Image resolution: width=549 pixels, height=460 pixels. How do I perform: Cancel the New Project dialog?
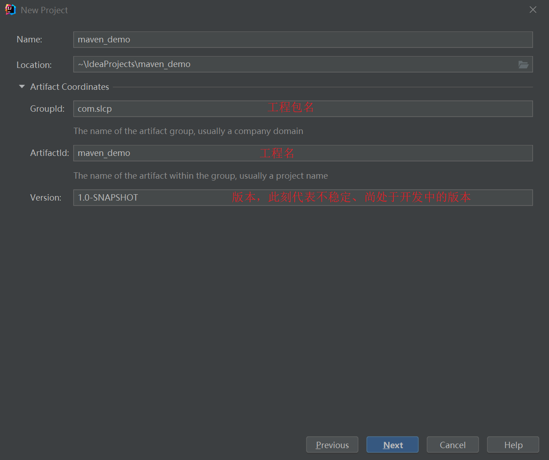(x=453, y=445)
